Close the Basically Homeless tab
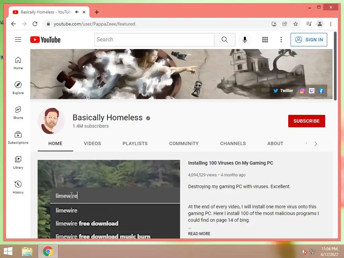Image resolution: width=344 pixels, height=258 pixels. click(84, 12)
